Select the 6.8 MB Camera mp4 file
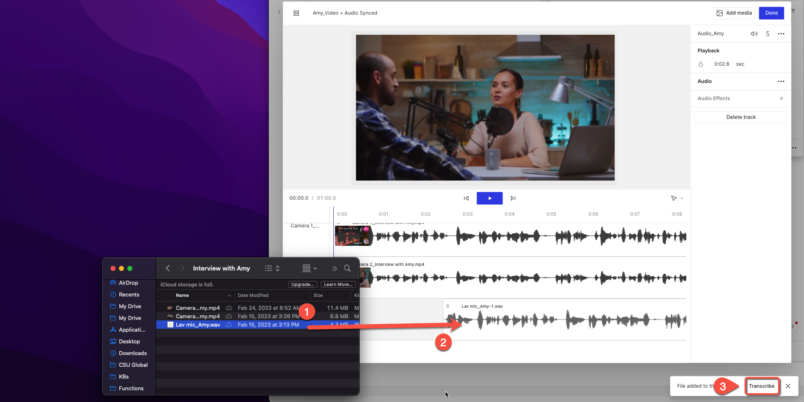Viewport: 804px width, 402px height. pos(258,316)
